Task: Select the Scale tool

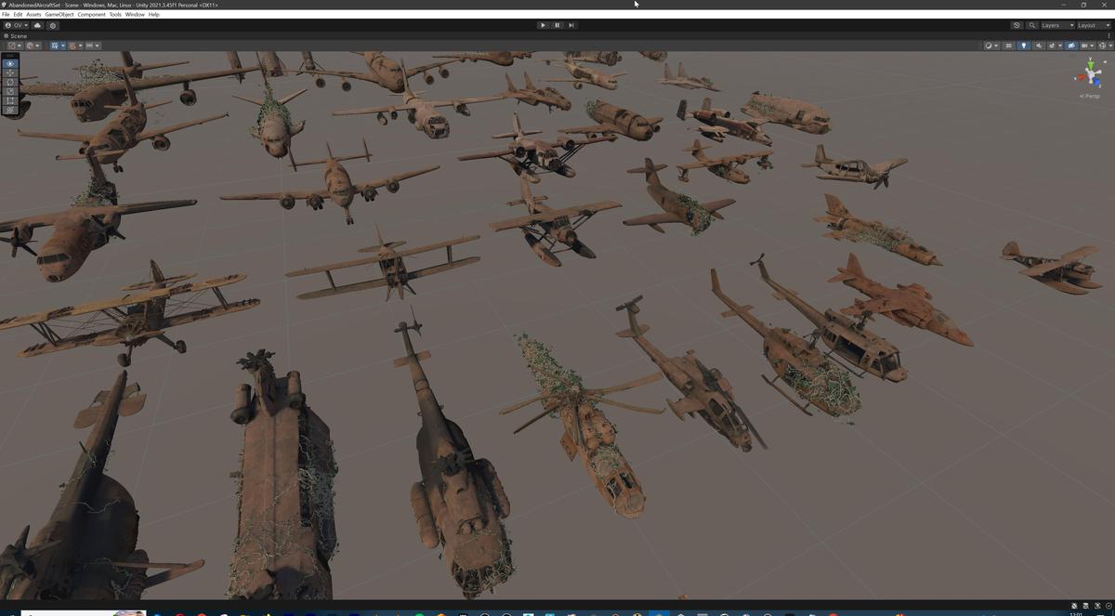Action: click(x=10, y=91)
